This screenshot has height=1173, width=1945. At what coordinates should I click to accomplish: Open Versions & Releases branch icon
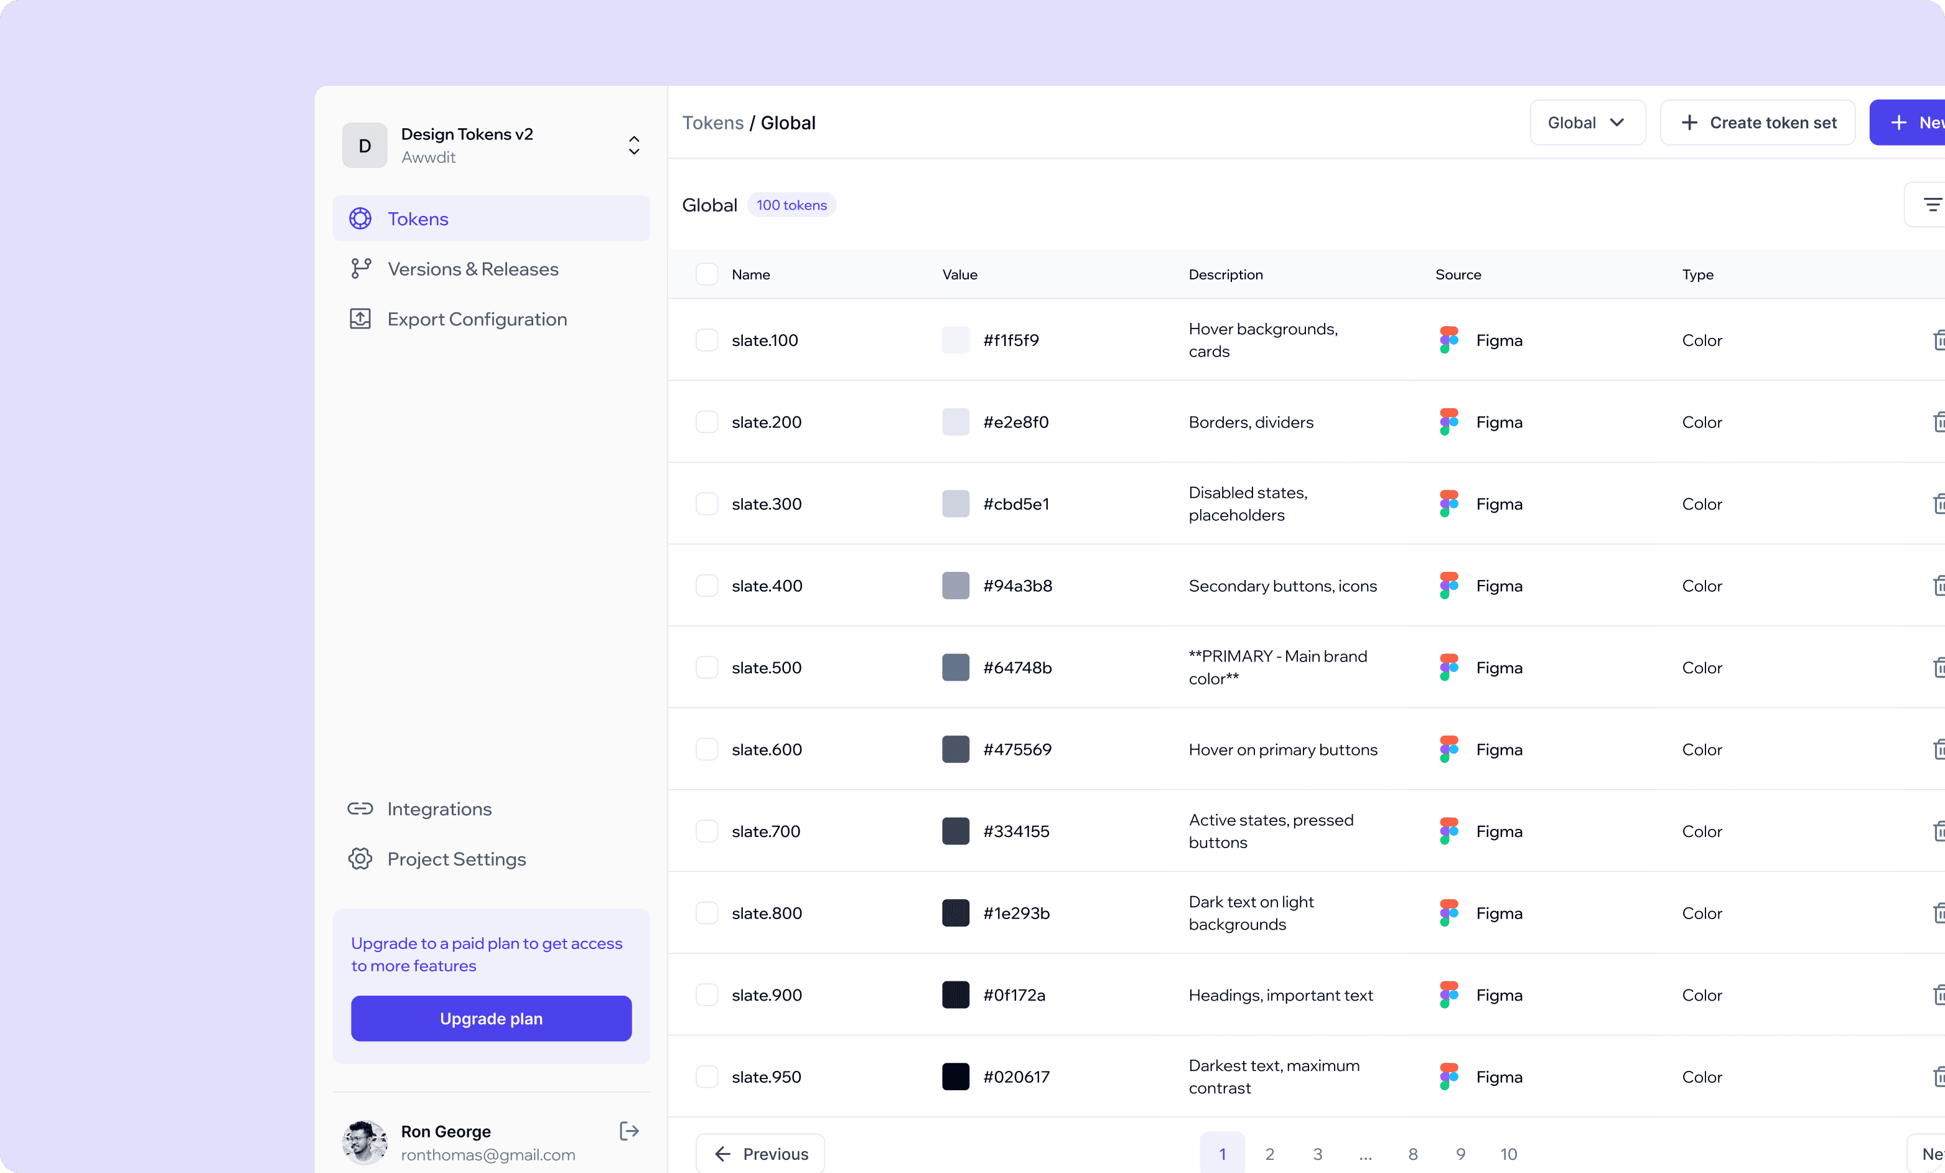[361, 269]
